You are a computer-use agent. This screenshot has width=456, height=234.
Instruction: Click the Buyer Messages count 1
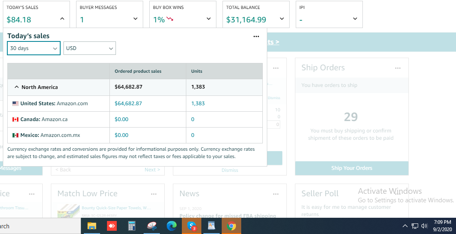(x=82, y=20)
